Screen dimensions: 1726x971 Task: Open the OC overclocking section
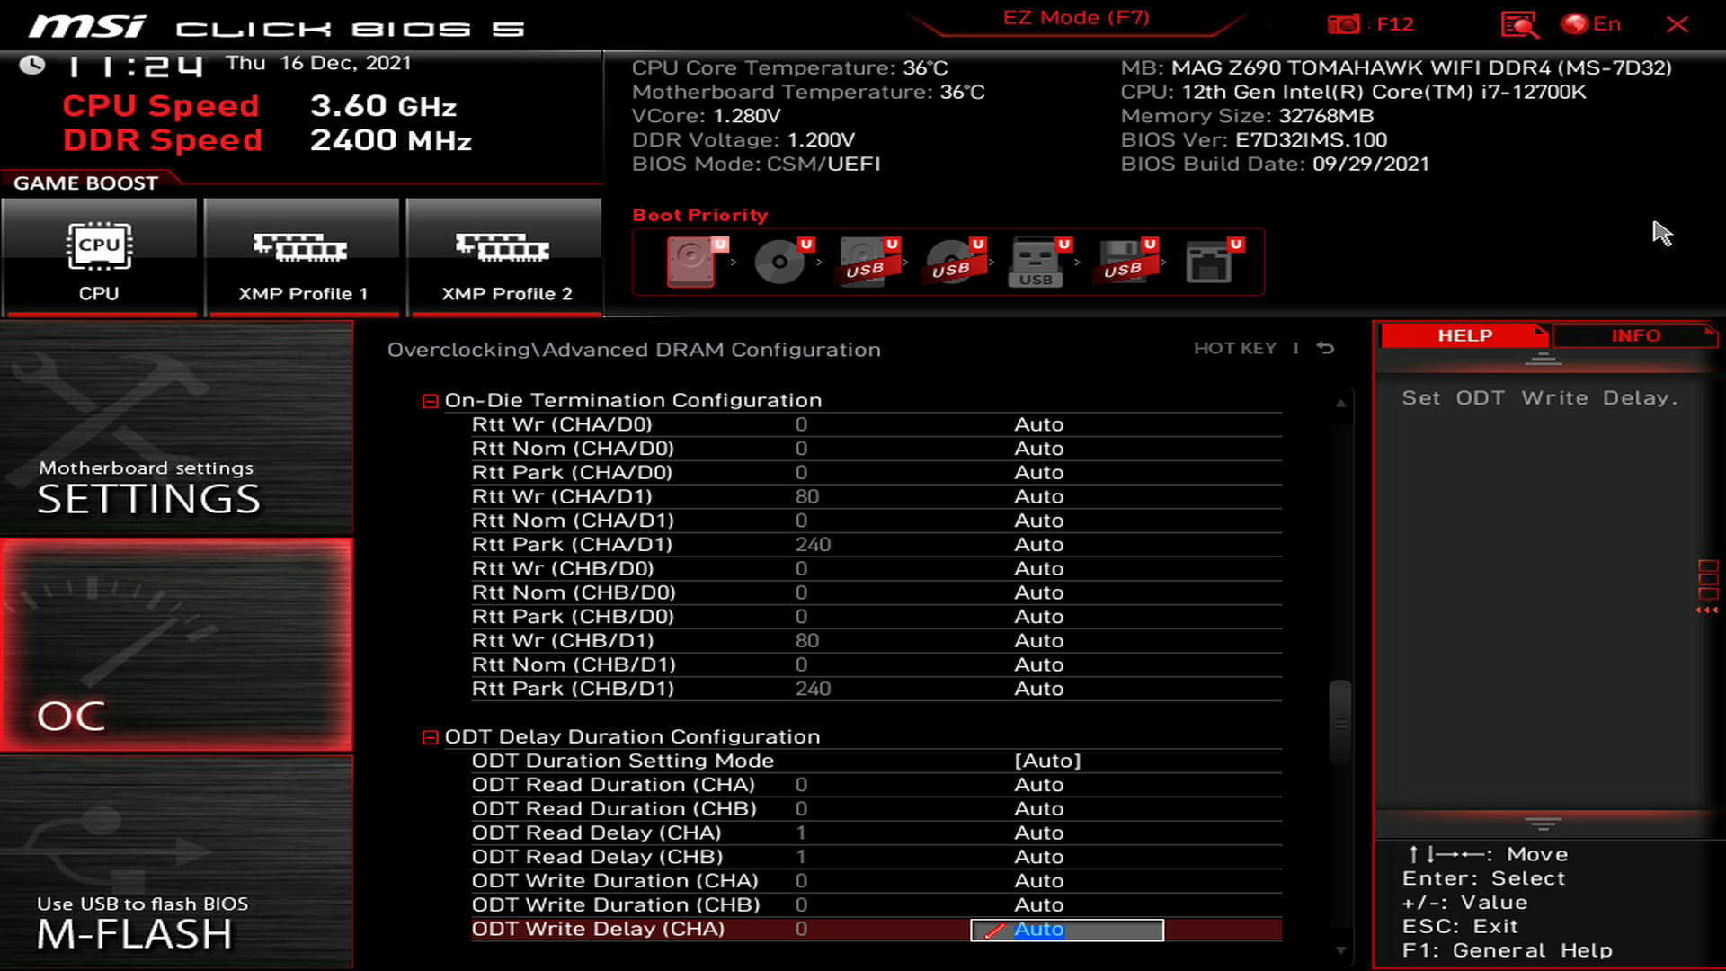(176, 646)
